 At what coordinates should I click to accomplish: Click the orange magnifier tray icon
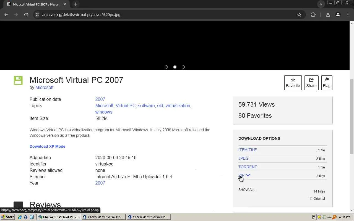click(334, 217)
